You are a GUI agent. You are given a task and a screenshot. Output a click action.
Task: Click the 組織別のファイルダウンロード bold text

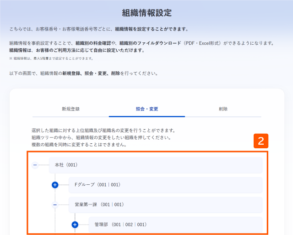tap(150, 43)
